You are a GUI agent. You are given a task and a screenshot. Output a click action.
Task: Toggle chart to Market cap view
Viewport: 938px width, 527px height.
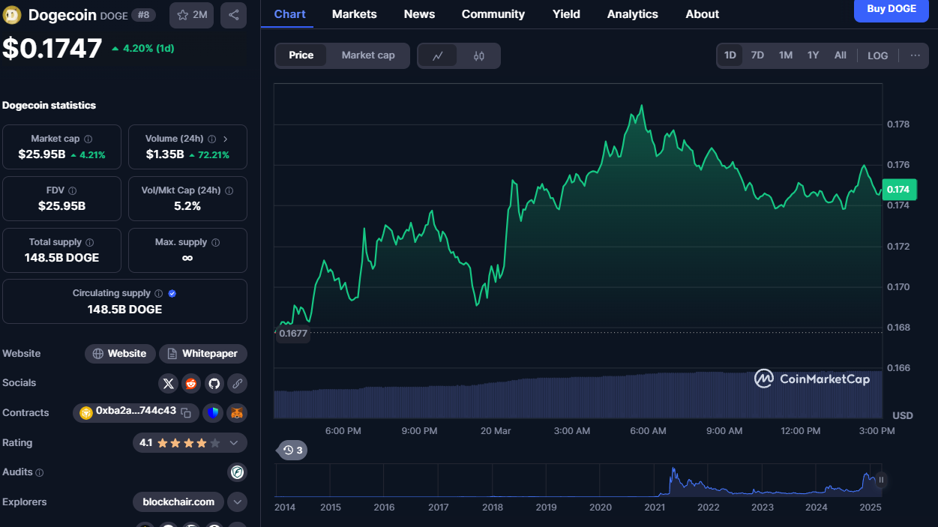(367, 55)
